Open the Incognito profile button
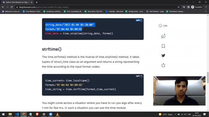The height and width of the screenshot is (117, 209). [197, 7]
